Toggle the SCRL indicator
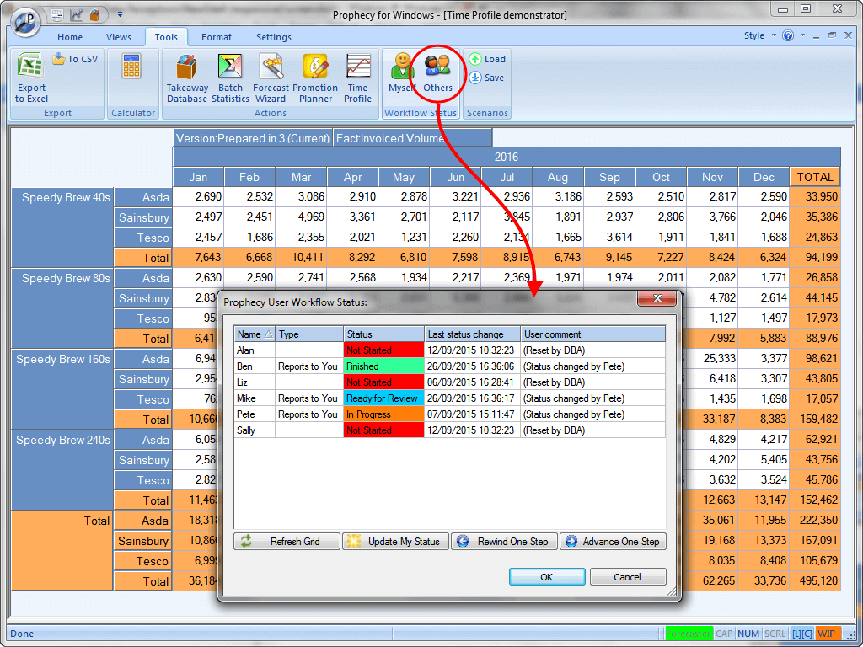The width and height of the screenshot is (863, 647). tap(774, 634)
